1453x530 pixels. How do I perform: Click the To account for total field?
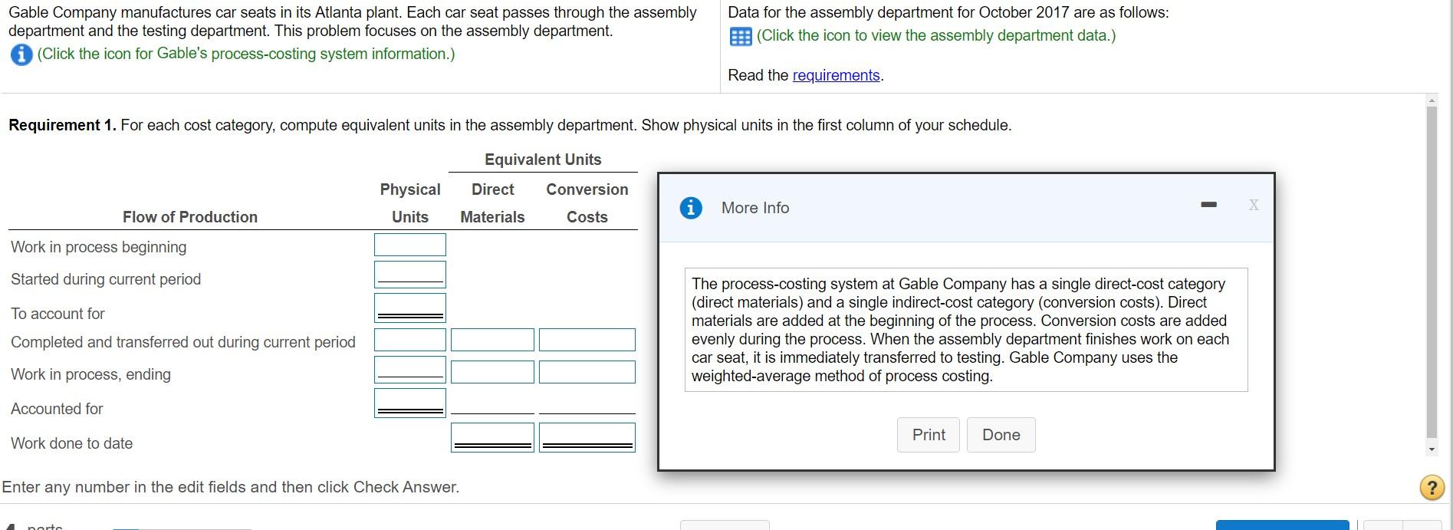coord(409,308)
